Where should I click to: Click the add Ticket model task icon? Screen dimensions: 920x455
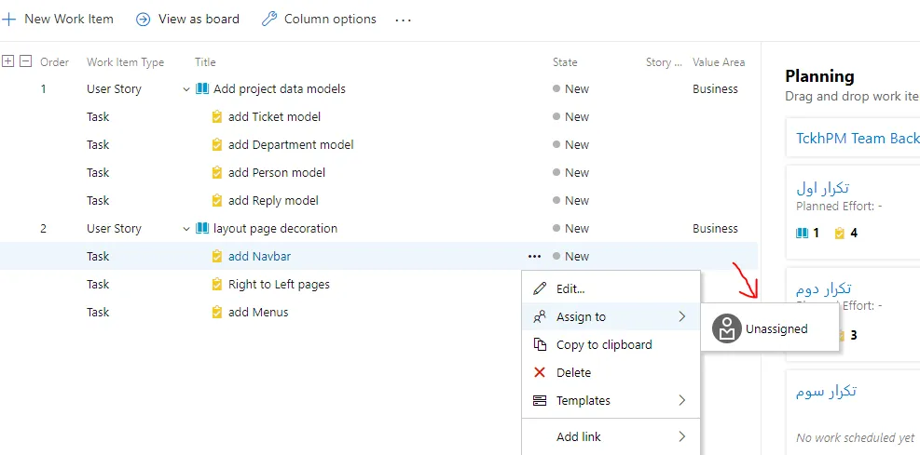(217, 117)
